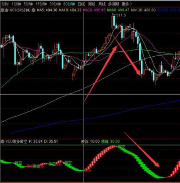
Task: Switch to the 周线 weekly chart
Action: [91, 4]
